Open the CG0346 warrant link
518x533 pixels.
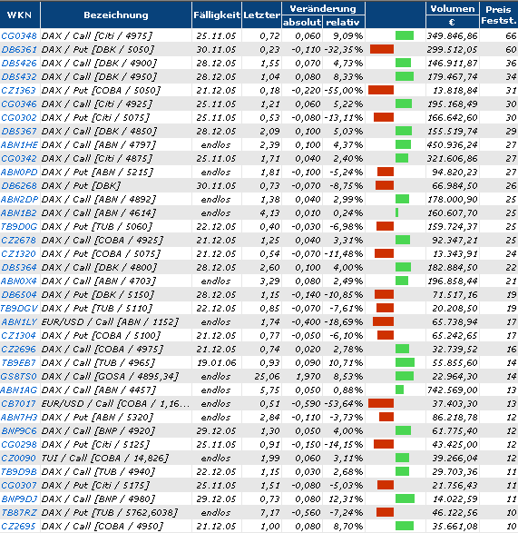pyautogui.click(x=19, y=104)
